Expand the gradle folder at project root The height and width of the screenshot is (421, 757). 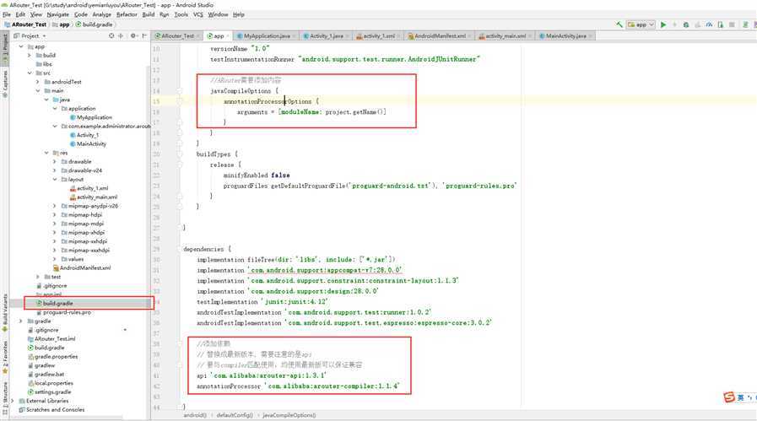21,321
